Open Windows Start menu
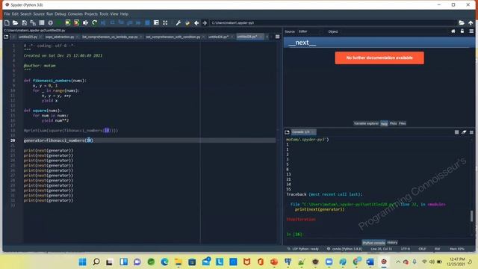 83,262
